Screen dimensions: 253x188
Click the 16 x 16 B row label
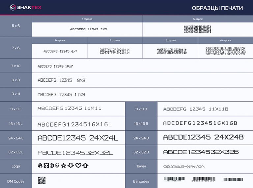[141, 124]
